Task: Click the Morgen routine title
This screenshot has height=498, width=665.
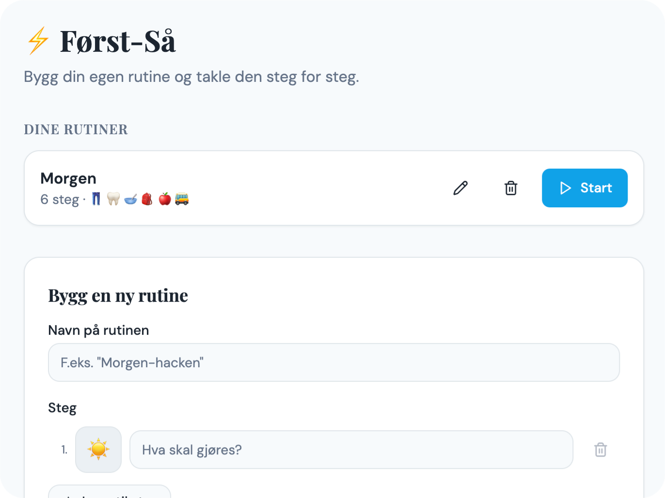Action: (x=68, y=178)
